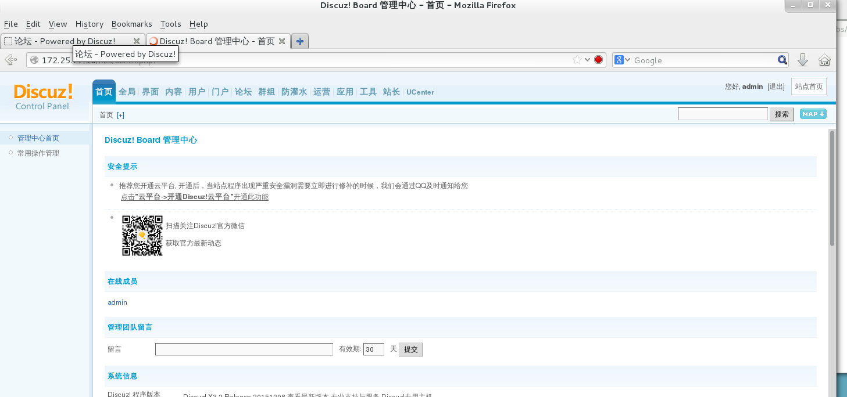
Task: Open the Edit menu
Action: (33, 24)
